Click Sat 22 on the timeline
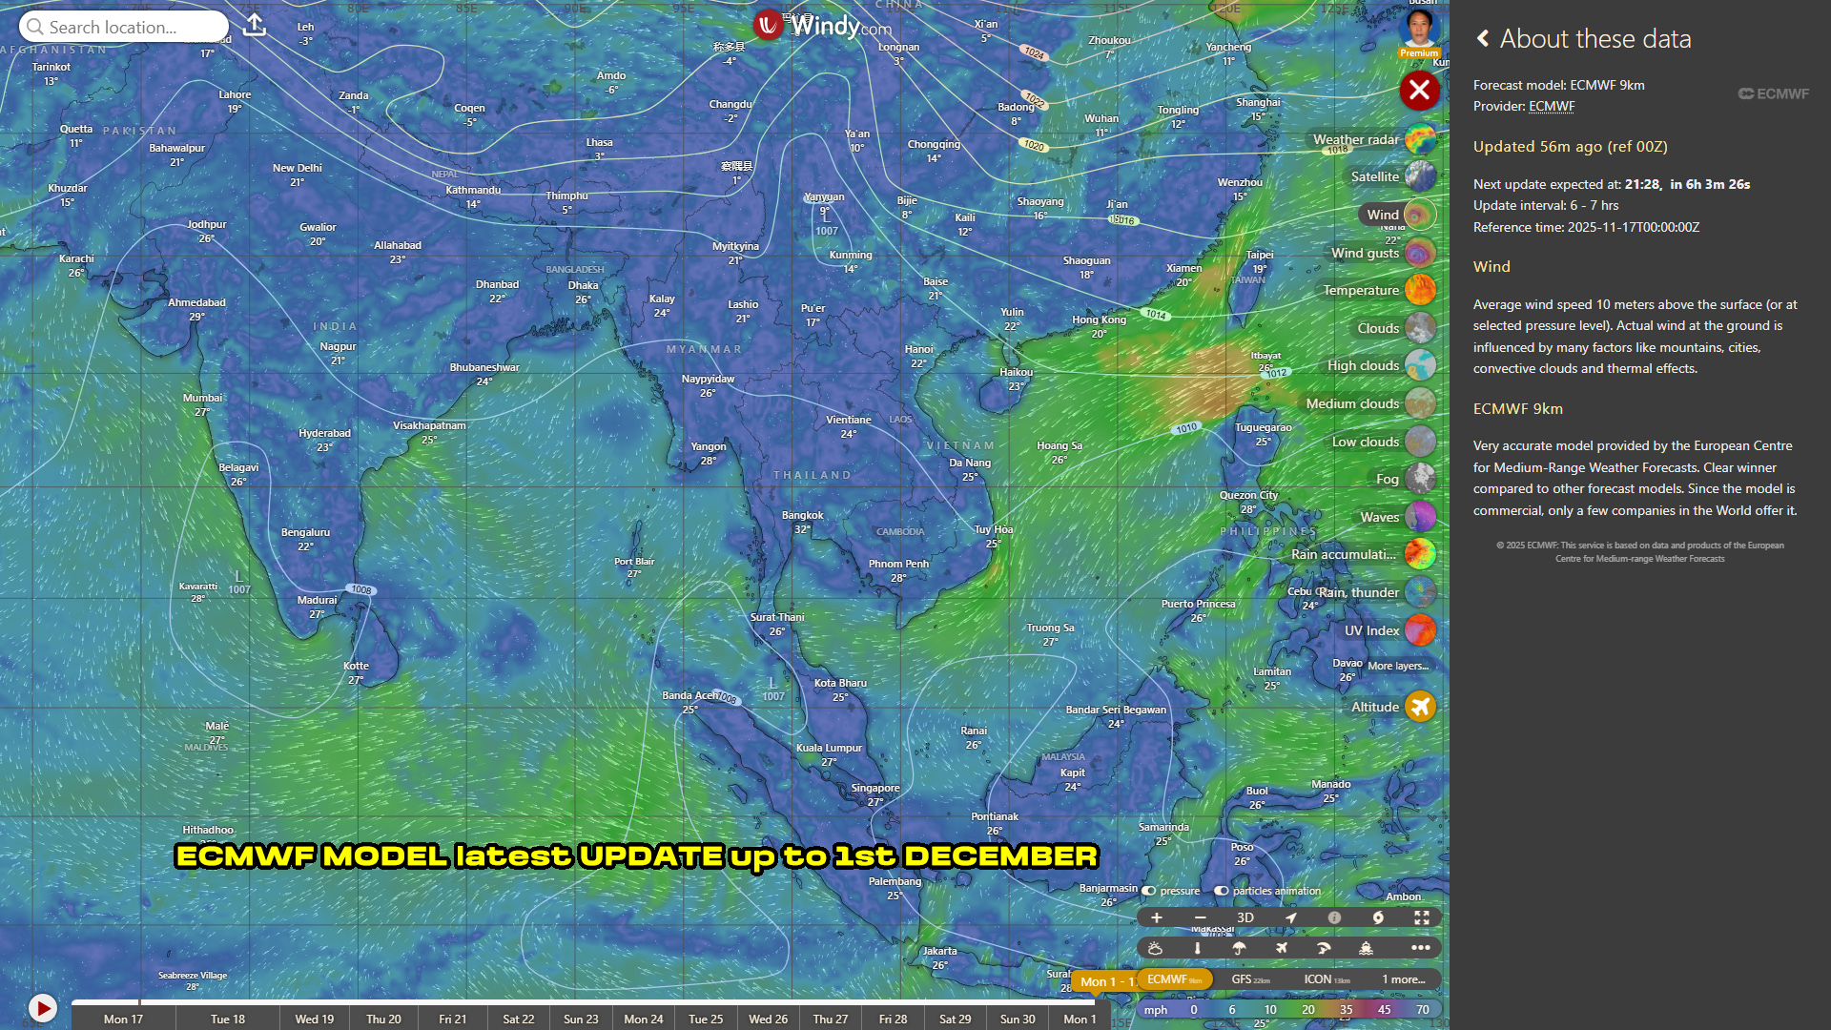This screenshot has width=1831, height=1030. tap(518, 1019)
